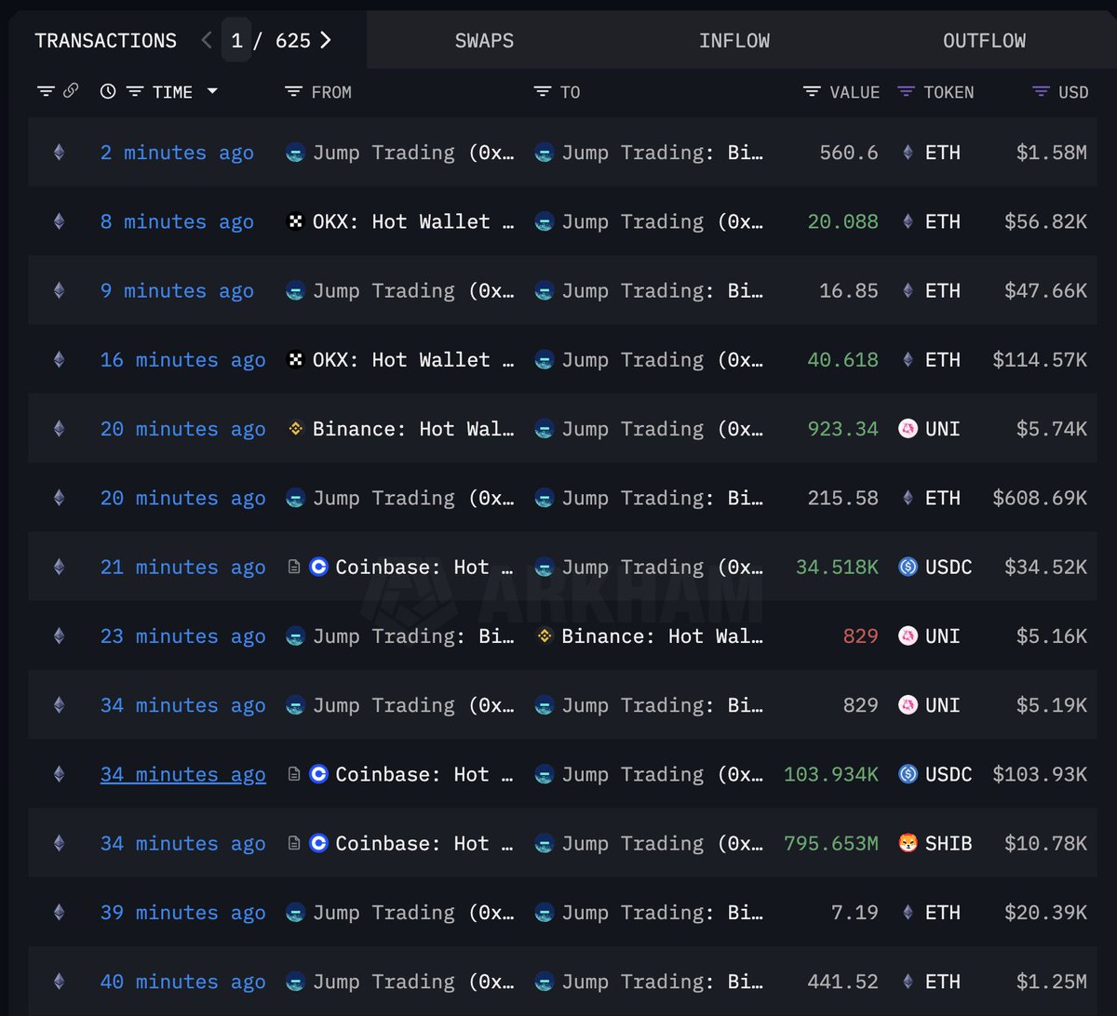Switch to the INFLOW tab
Screen dimensions: 1117x1016
point(734,40)
